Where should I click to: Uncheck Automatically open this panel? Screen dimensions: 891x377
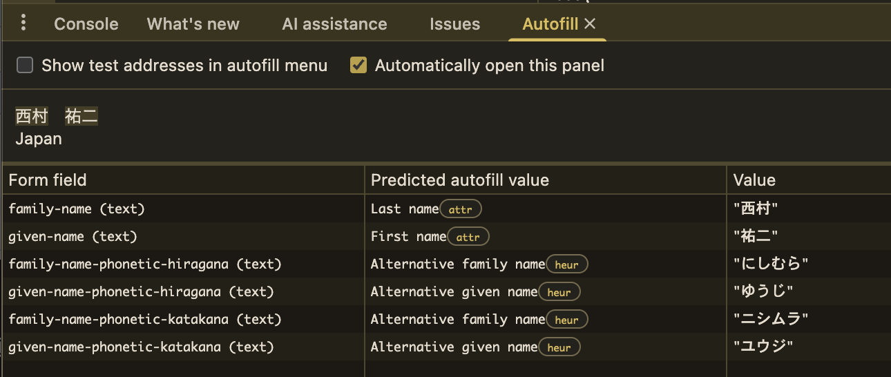pos(358,66)
